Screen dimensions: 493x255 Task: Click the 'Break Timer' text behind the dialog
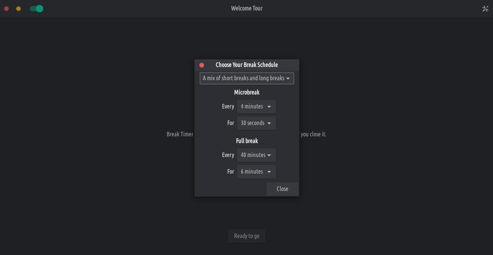point(180,134)
